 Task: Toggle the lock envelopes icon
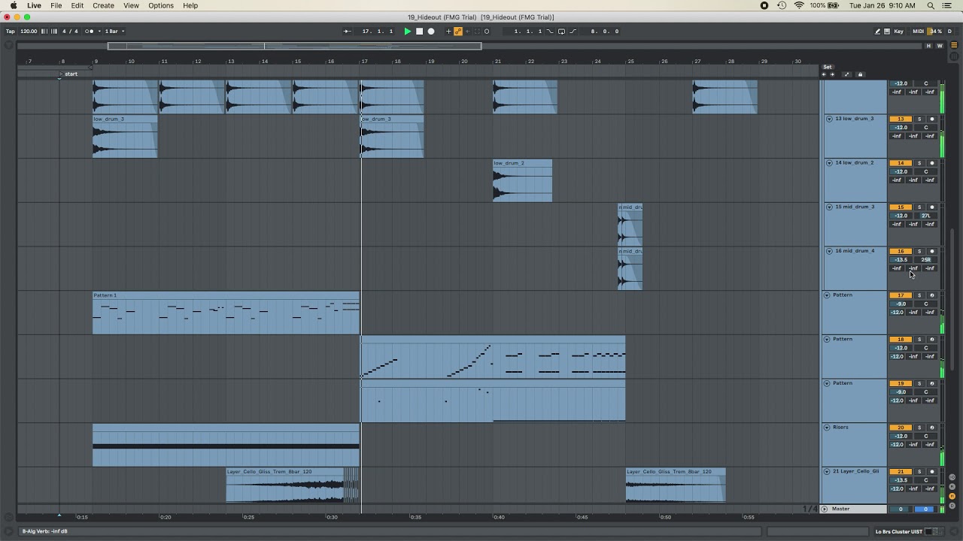(861, 74)
